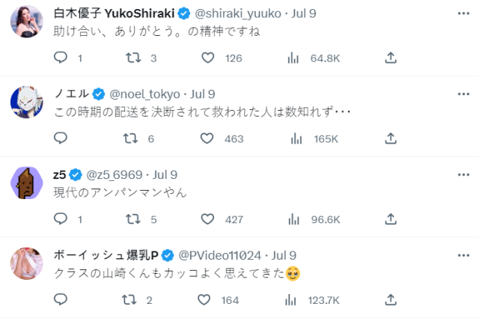Reply to 白木優子's tweet
Image resolution: width=479 pixels, height=324 pixels.
click(x=61, y=58)
